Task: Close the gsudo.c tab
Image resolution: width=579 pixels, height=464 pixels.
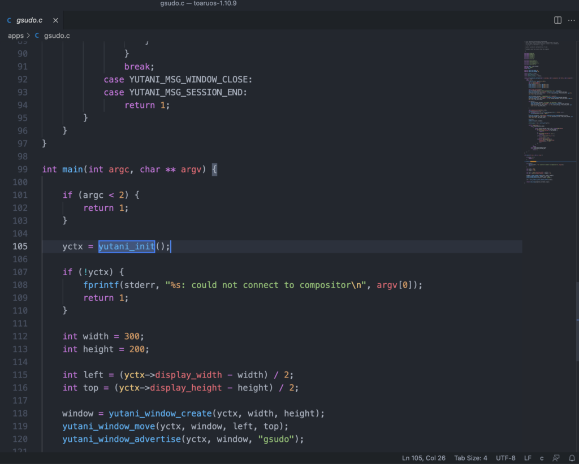Action: point(55,20)
